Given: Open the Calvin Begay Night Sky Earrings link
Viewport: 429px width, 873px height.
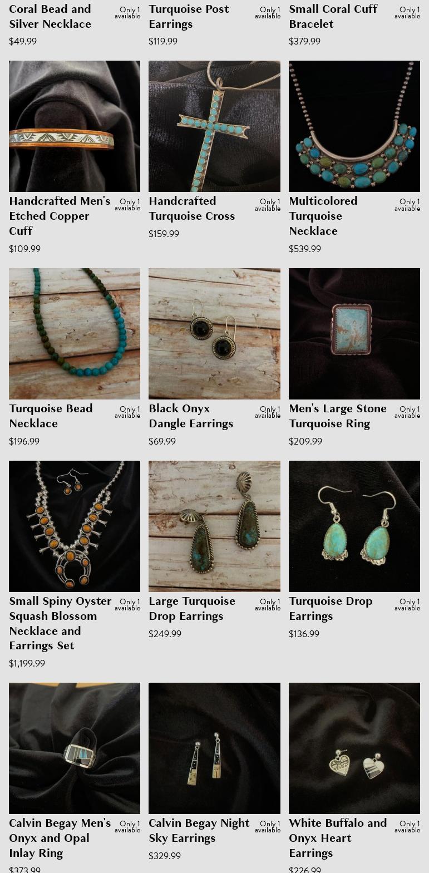Looking at the screenshot, I should pyautogui.click(x=199, y=831).
